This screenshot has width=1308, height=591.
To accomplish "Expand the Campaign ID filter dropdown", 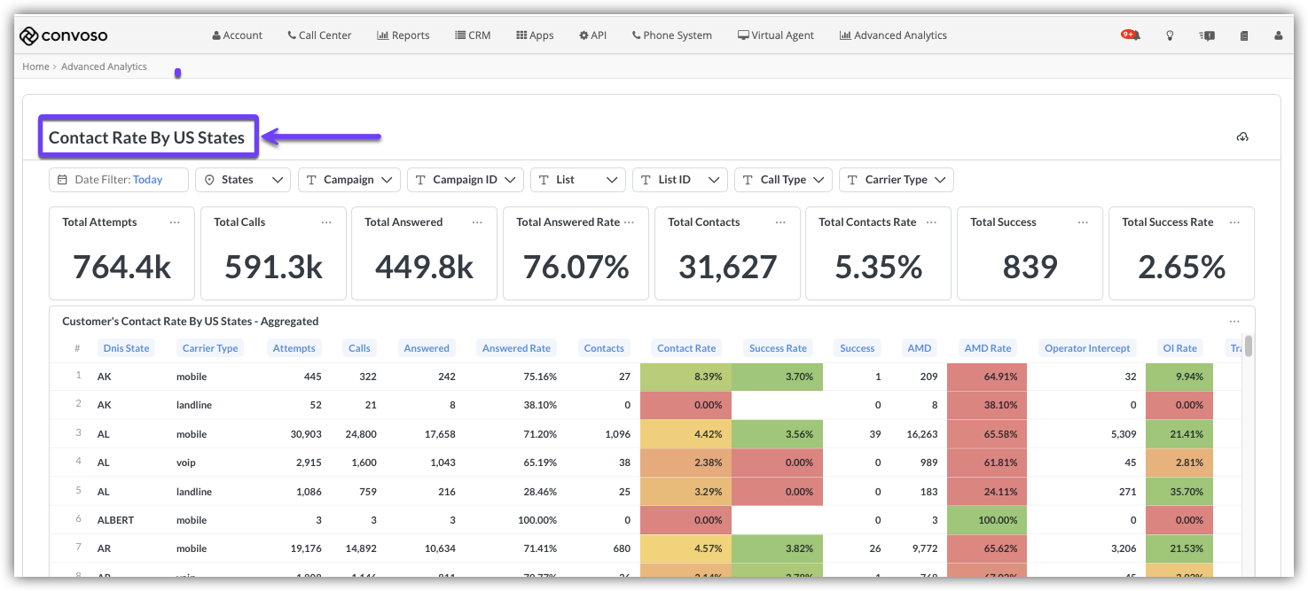I will coord(465,180).
